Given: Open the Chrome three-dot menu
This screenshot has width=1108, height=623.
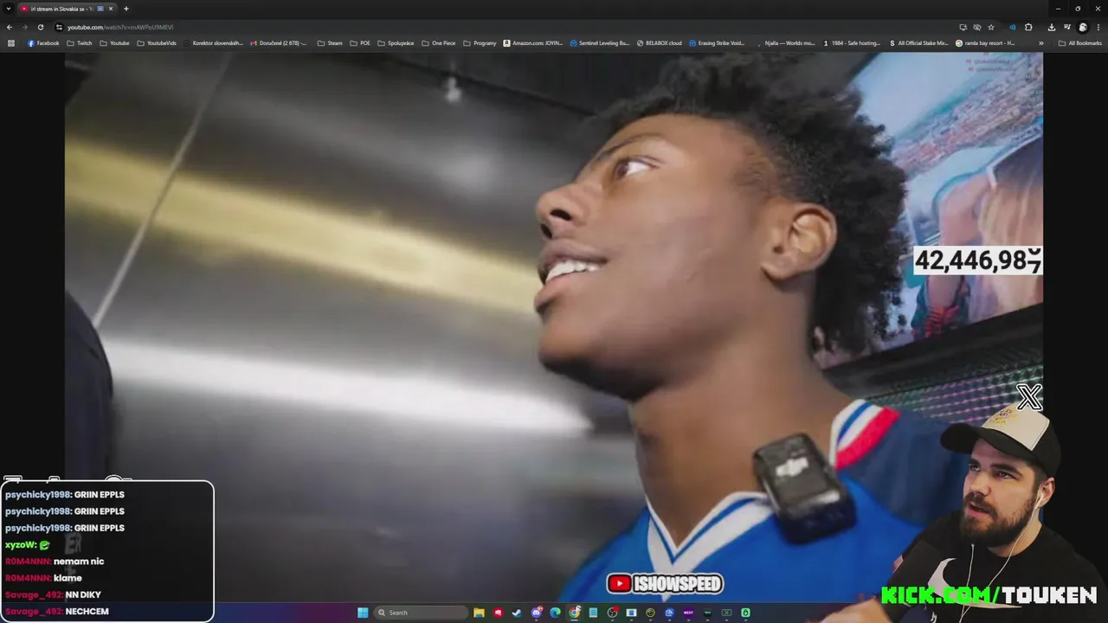Looking at the screenshot, I should coord(1098,27).
